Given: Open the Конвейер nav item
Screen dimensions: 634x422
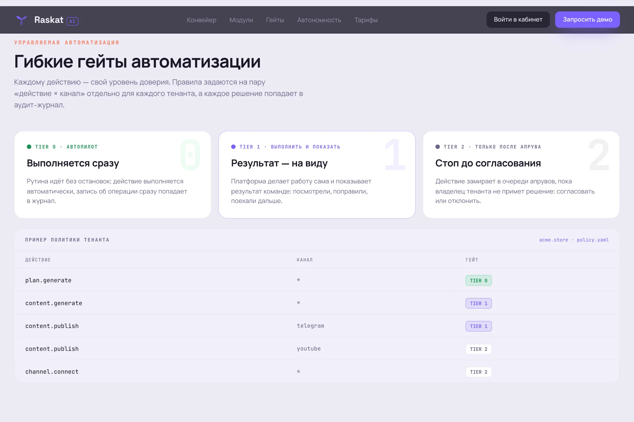Looking at the screenshot, I should tap(202, 20).
